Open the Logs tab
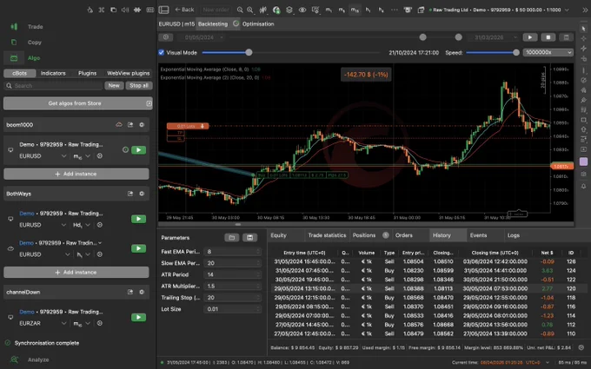The image size is (591, 369). [514, 235]
